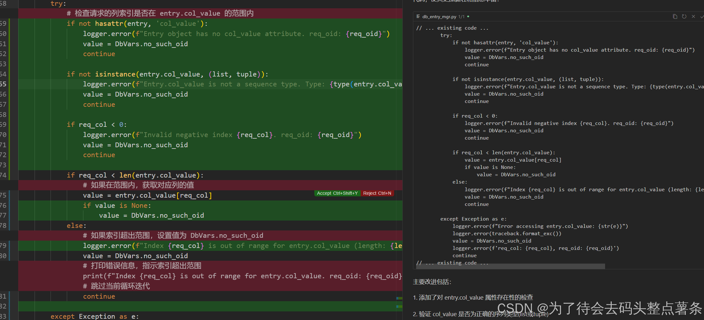Close the db_entry_mgr.py code block
Screen dimensions: 704x320
click(694, 16)
